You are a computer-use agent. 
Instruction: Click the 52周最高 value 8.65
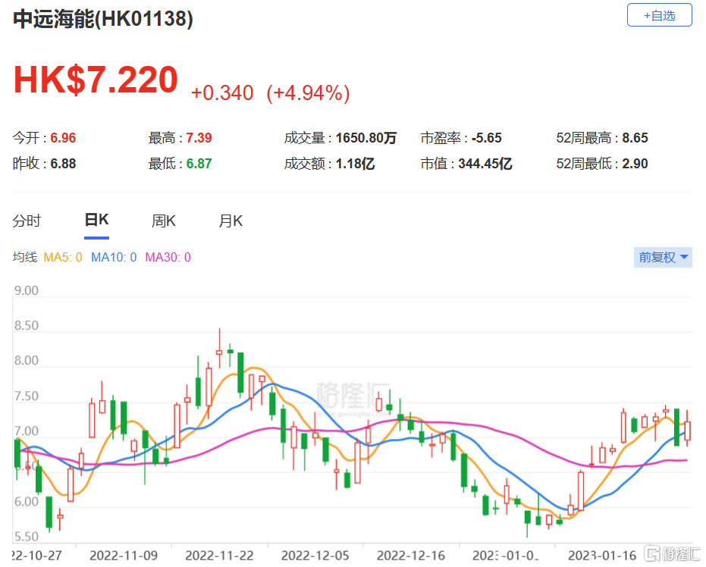[x=635, y=138]
